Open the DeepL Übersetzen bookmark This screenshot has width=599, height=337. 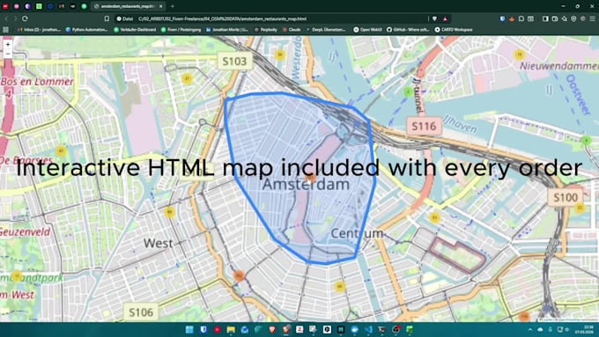click(326, 29)
